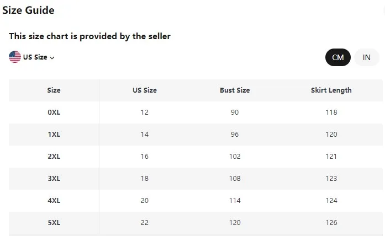Select the 0XL size row label
Image resolution: width=385 pixels, height=236 pixels.
(x=54, y=112)
